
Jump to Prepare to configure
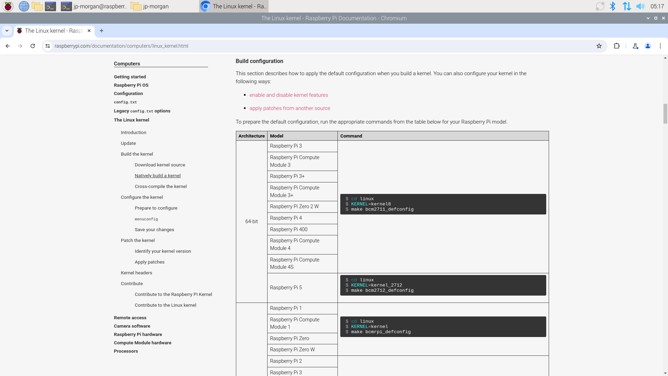pos(156,208)
